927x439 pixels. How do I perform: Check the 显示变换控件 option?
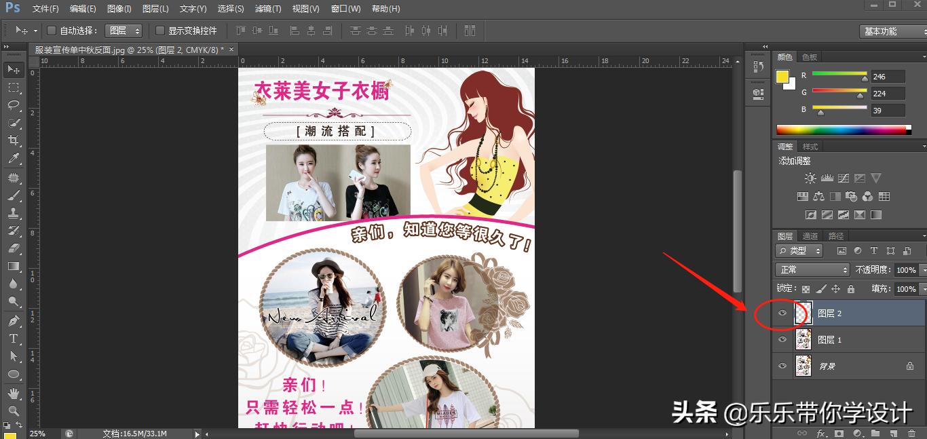point(160,31)
